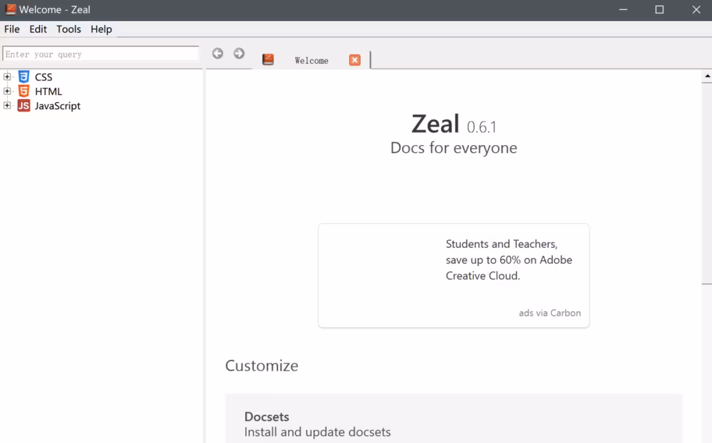Open the File menu
712x443 pixels.
12,29
